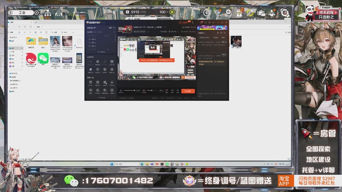342x192 pixels.
Task: Click the Refresh icon in File Explorer navigation
Action: 25,27
